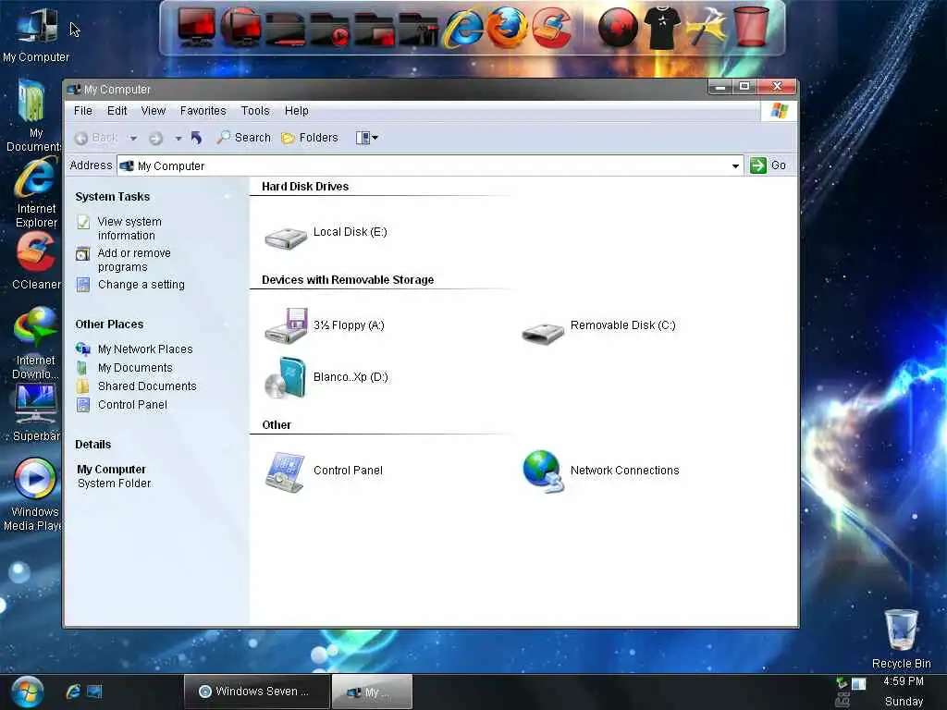Click the dark folder with play symbol dock icon
This screenshot has width=947, height=710.
(330, 29)
